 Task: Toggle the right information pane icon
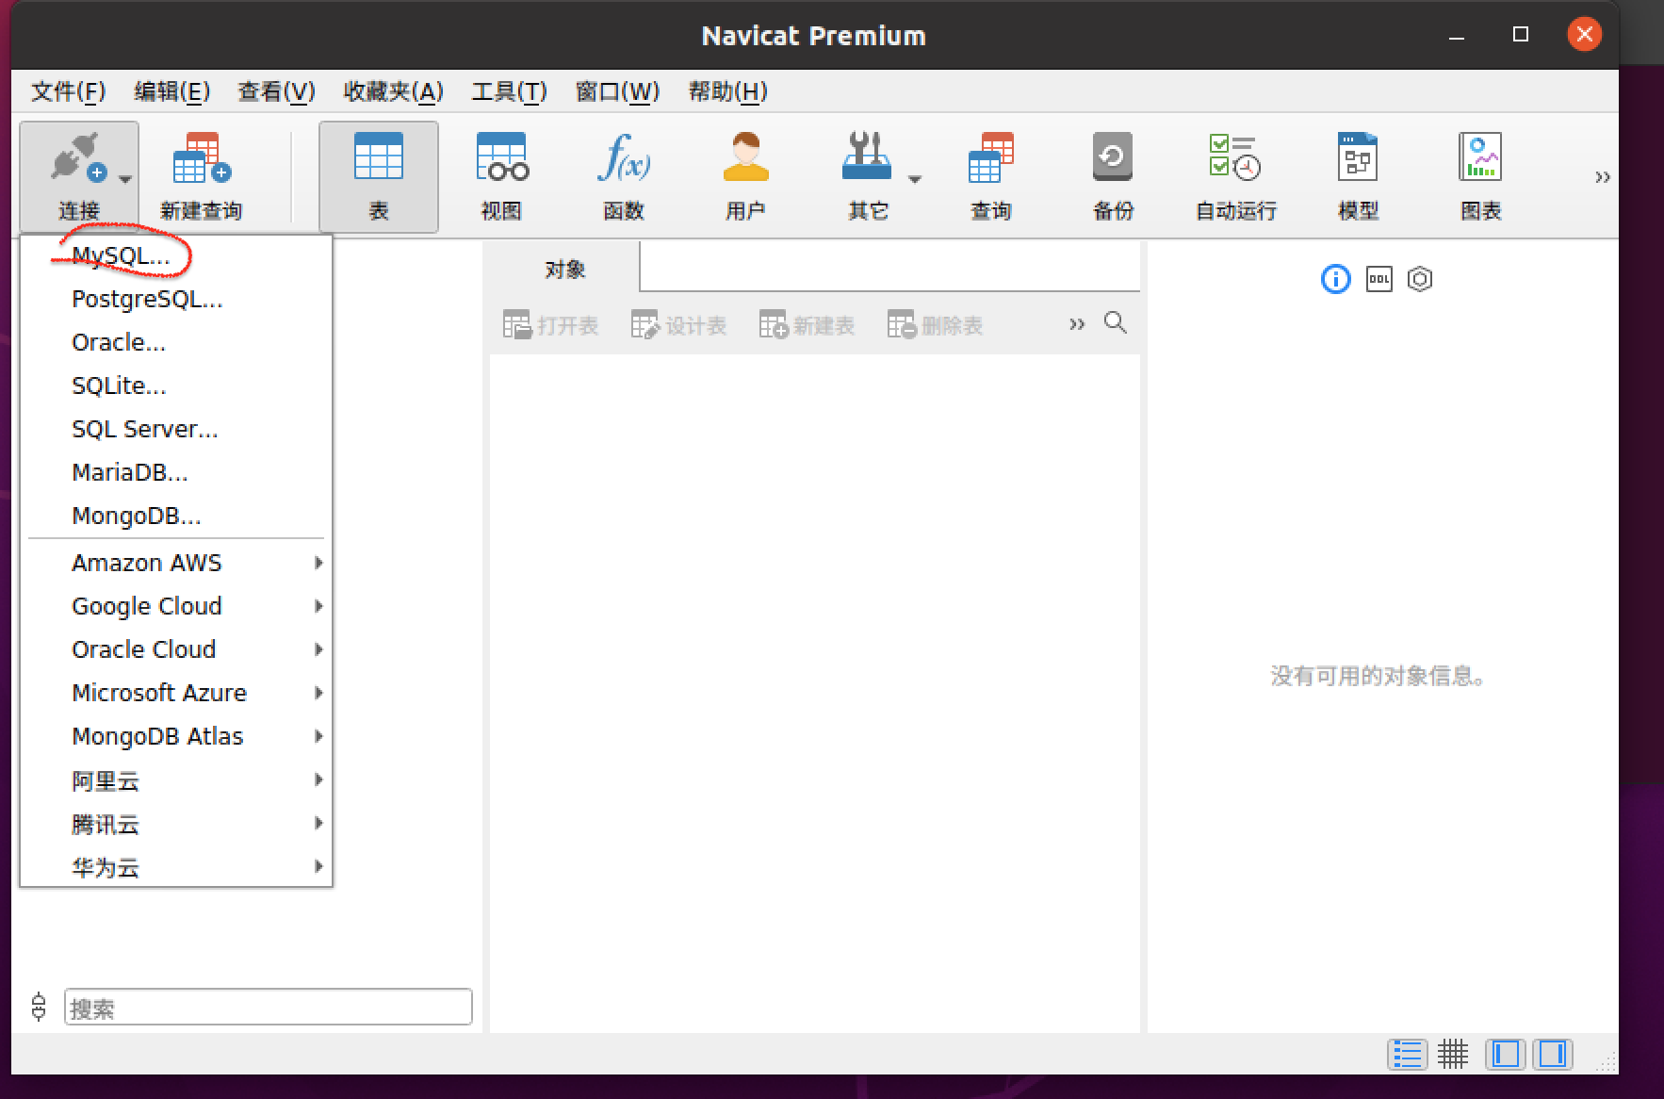coord(1553,1054)
